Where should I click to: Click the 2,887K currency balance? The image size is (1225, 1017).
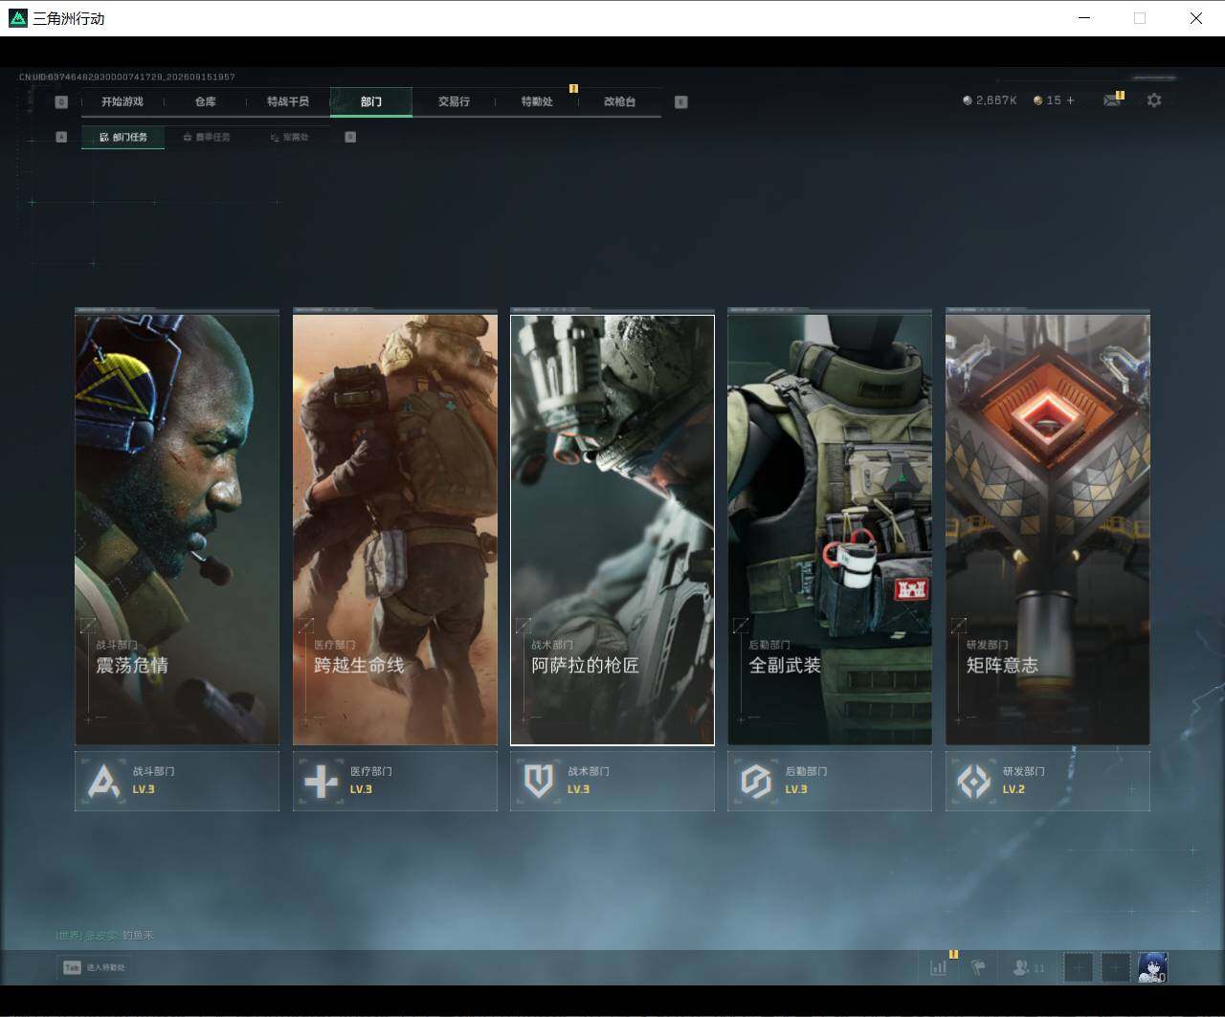(x=996, y=100)
